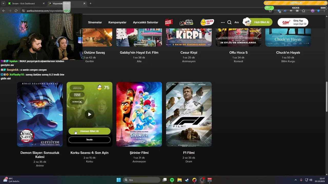Open Gabby'nin Hayal Evi: Film title
This screenshot has height=184, width=328.
click(x=139, y=52)
